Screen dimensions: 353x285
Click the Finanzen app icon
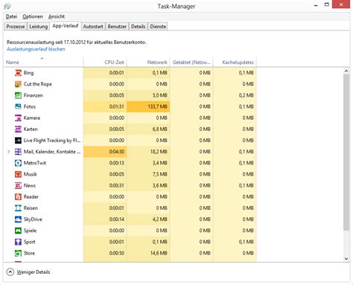point(18,95)
